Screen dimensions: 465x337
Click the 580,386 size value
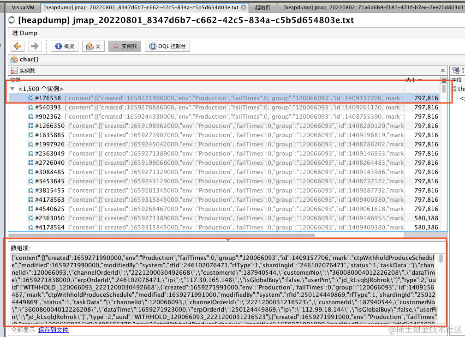426,227
